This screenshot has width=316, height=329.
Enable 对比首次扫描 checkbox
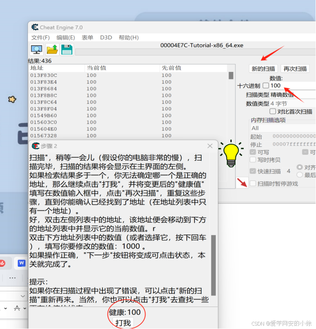(x=272, y=111)
